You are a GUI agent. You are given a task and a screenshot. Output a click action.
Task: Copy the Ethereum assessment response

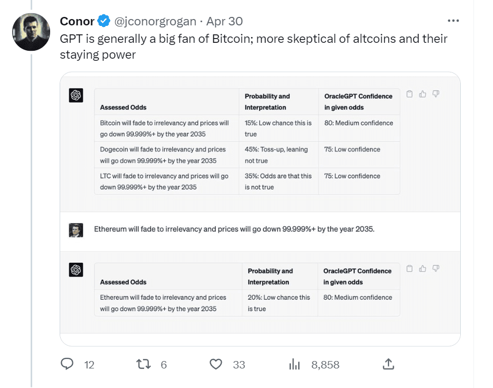tap(410, 269)
